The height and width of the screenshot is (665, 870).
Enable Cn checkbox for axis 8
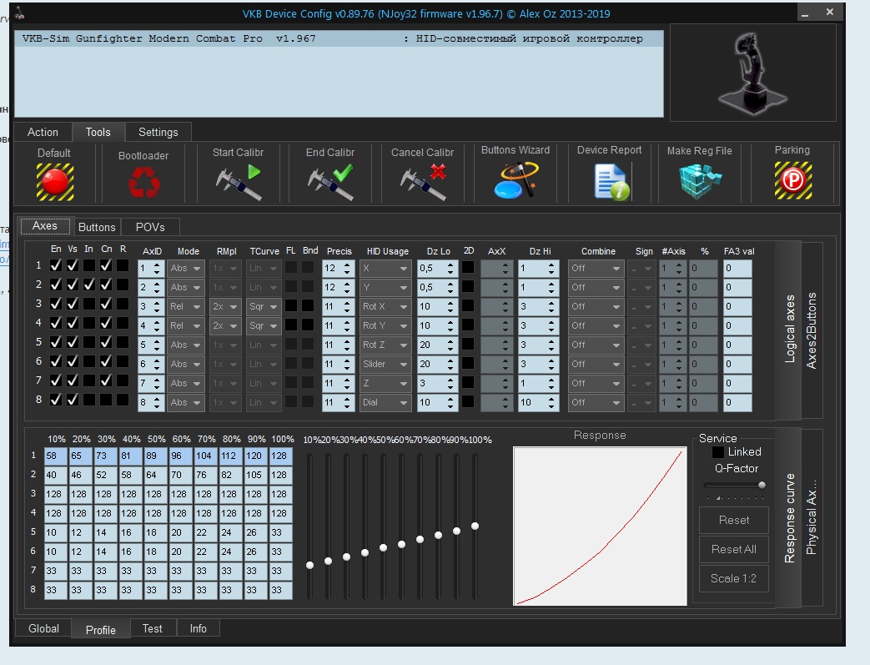pyautogui.click(x=106, y=400)
